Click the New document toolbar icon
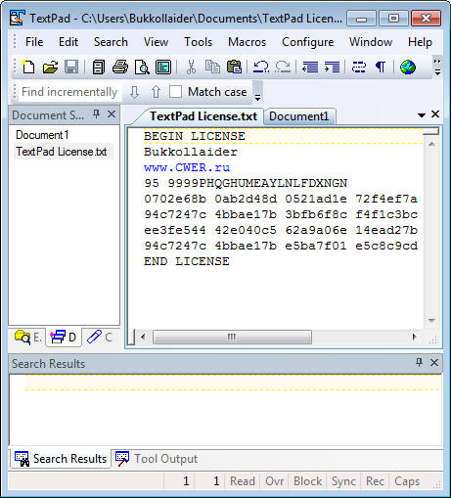This screenshot has width=451, height=498. (28, 67)
